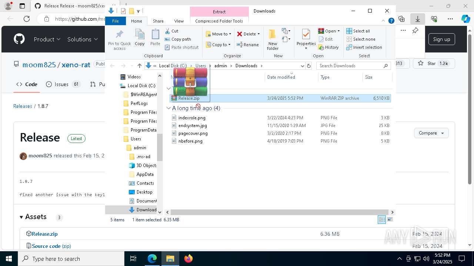Click the Pin to Quick access icon
This screenshot has width=474, height=266.
click(x=119, y=35)
